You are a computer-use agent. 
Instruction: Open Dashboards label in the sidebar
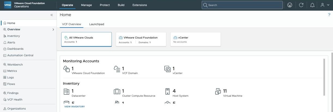click(x=15, y=49)
